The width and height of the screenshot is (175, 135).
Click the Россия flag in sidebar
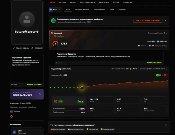click(x=11, y=111)
